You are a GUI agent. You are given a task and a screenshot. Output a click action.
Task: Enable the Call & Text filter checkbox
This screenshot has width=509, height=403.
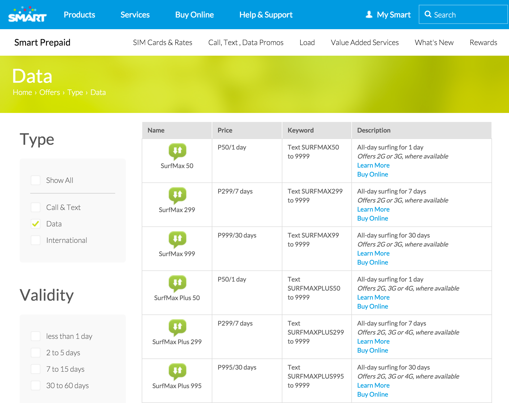[36, 207]
